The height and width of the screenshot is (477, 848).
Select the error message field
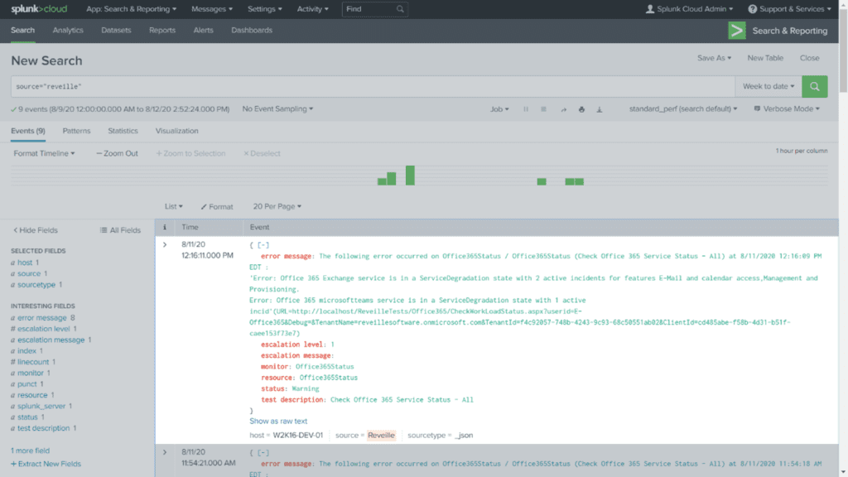pyautogui.click(x=42, y=318)
